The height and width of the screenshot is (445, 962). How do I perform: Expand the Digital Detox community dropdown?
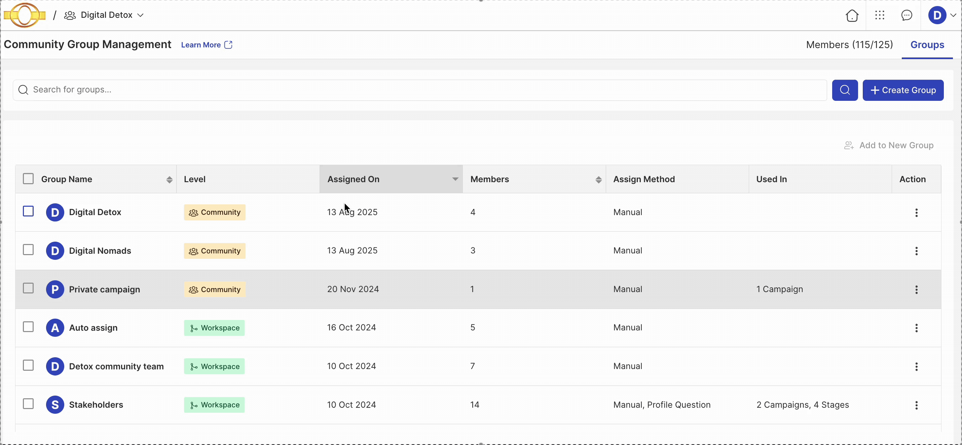[x=140, y=15]
